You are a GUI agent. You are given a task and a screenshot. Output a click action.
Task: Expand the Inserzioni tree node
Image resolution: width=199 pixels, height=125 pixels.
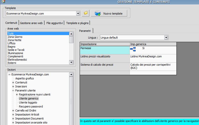click(x=13, y=87)
